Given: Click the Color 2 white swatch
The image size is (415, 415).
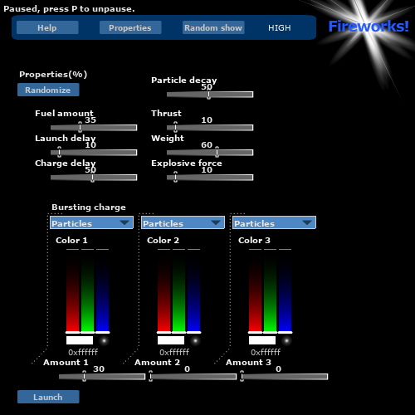Looking at the screenshot, I should 171,340.
